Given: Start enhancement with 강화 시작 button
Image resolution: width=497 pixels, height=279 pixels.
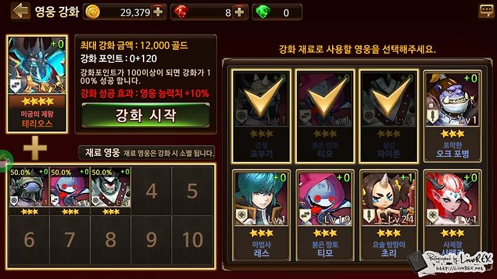Looking at the screenshot, I should click(x=146, y=116).
